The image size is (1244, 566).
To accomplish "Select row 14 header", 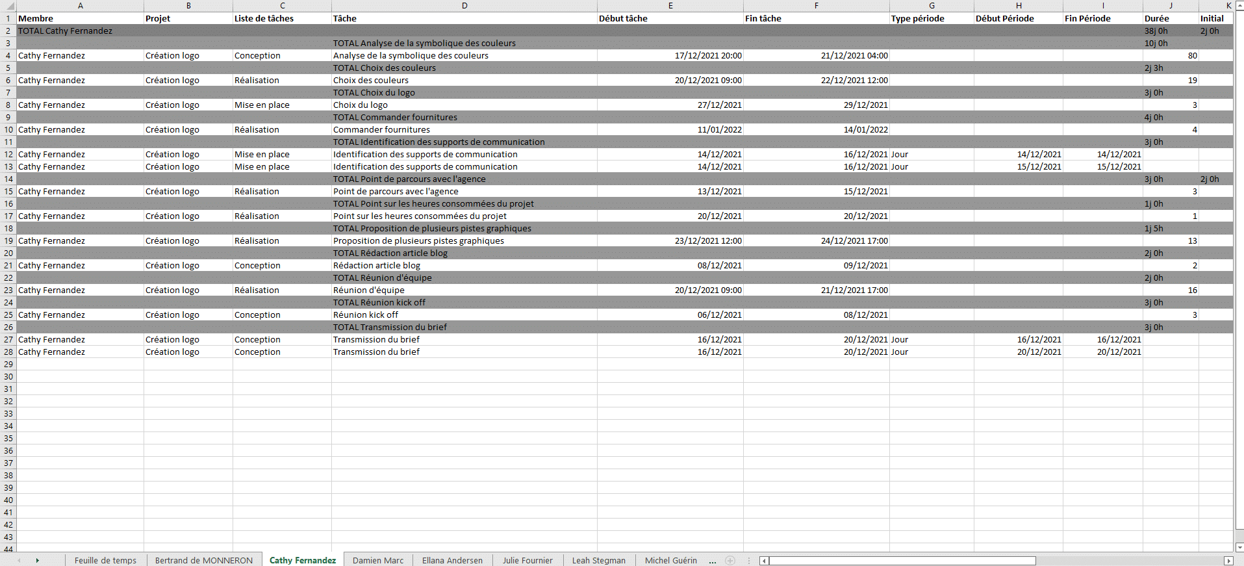I will coord(8,179).
